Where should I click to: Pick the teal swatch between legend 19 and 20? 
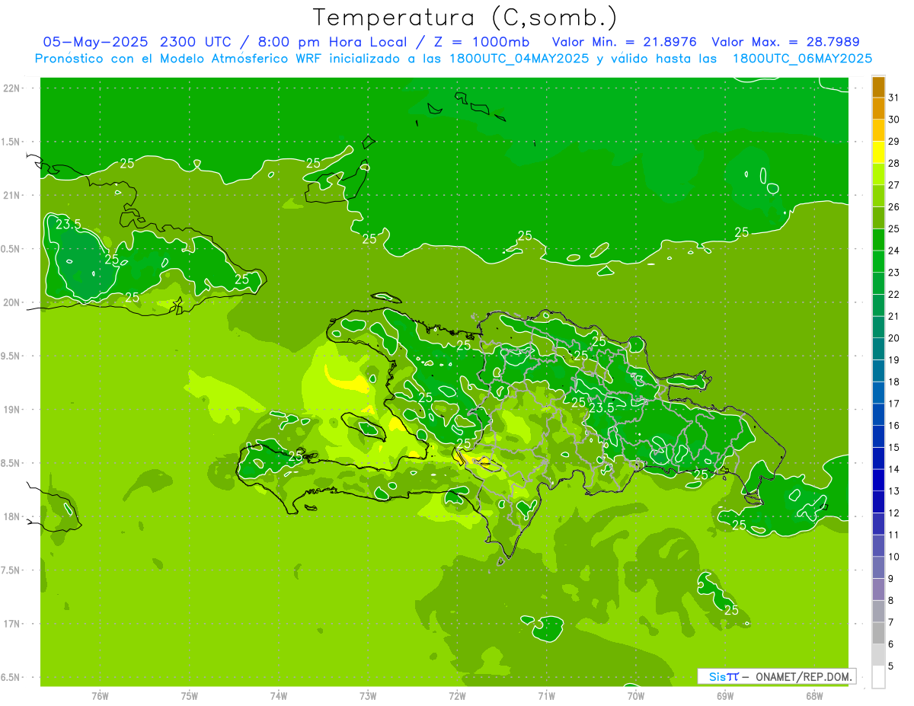coord(878,349)
